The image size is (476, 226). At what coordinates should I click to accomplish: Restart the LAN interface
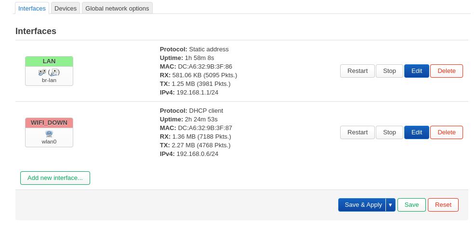[x=357, y=71]
